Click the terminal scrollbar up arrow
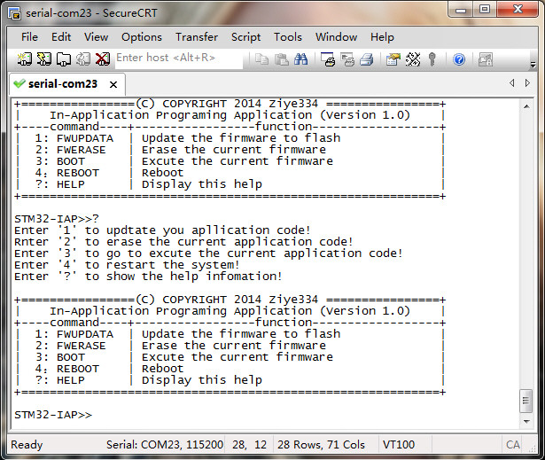The image size is (545, 460). (526, 106)
